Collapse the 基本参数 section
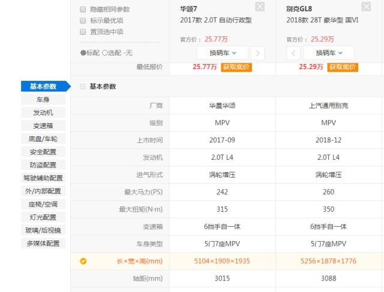 [83, 86]
